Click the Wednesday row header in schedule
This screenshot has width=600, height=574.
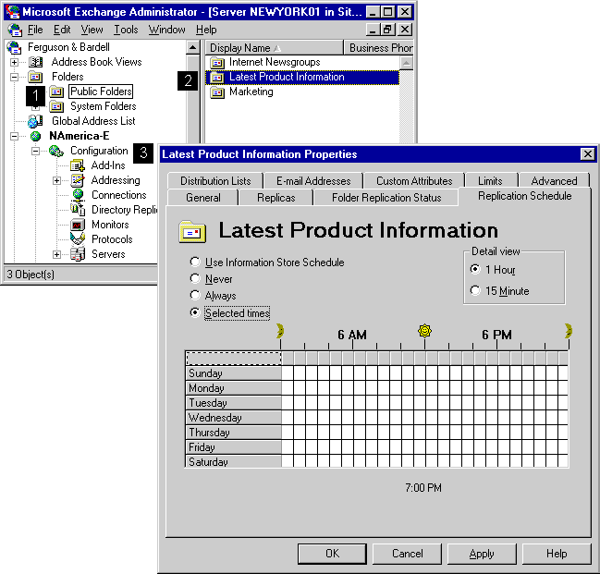pos(233,418)
